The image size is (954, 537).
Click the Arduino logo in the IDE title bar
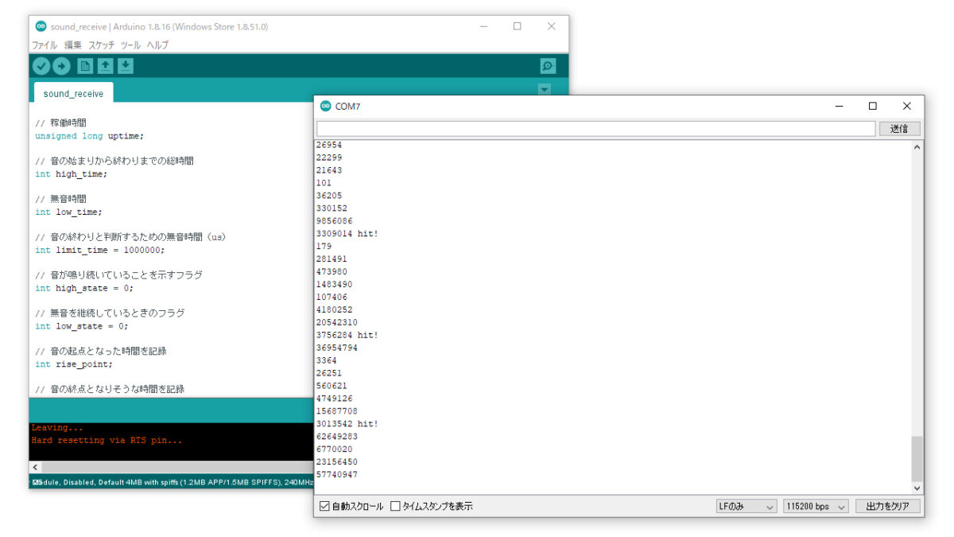point(41,26)
